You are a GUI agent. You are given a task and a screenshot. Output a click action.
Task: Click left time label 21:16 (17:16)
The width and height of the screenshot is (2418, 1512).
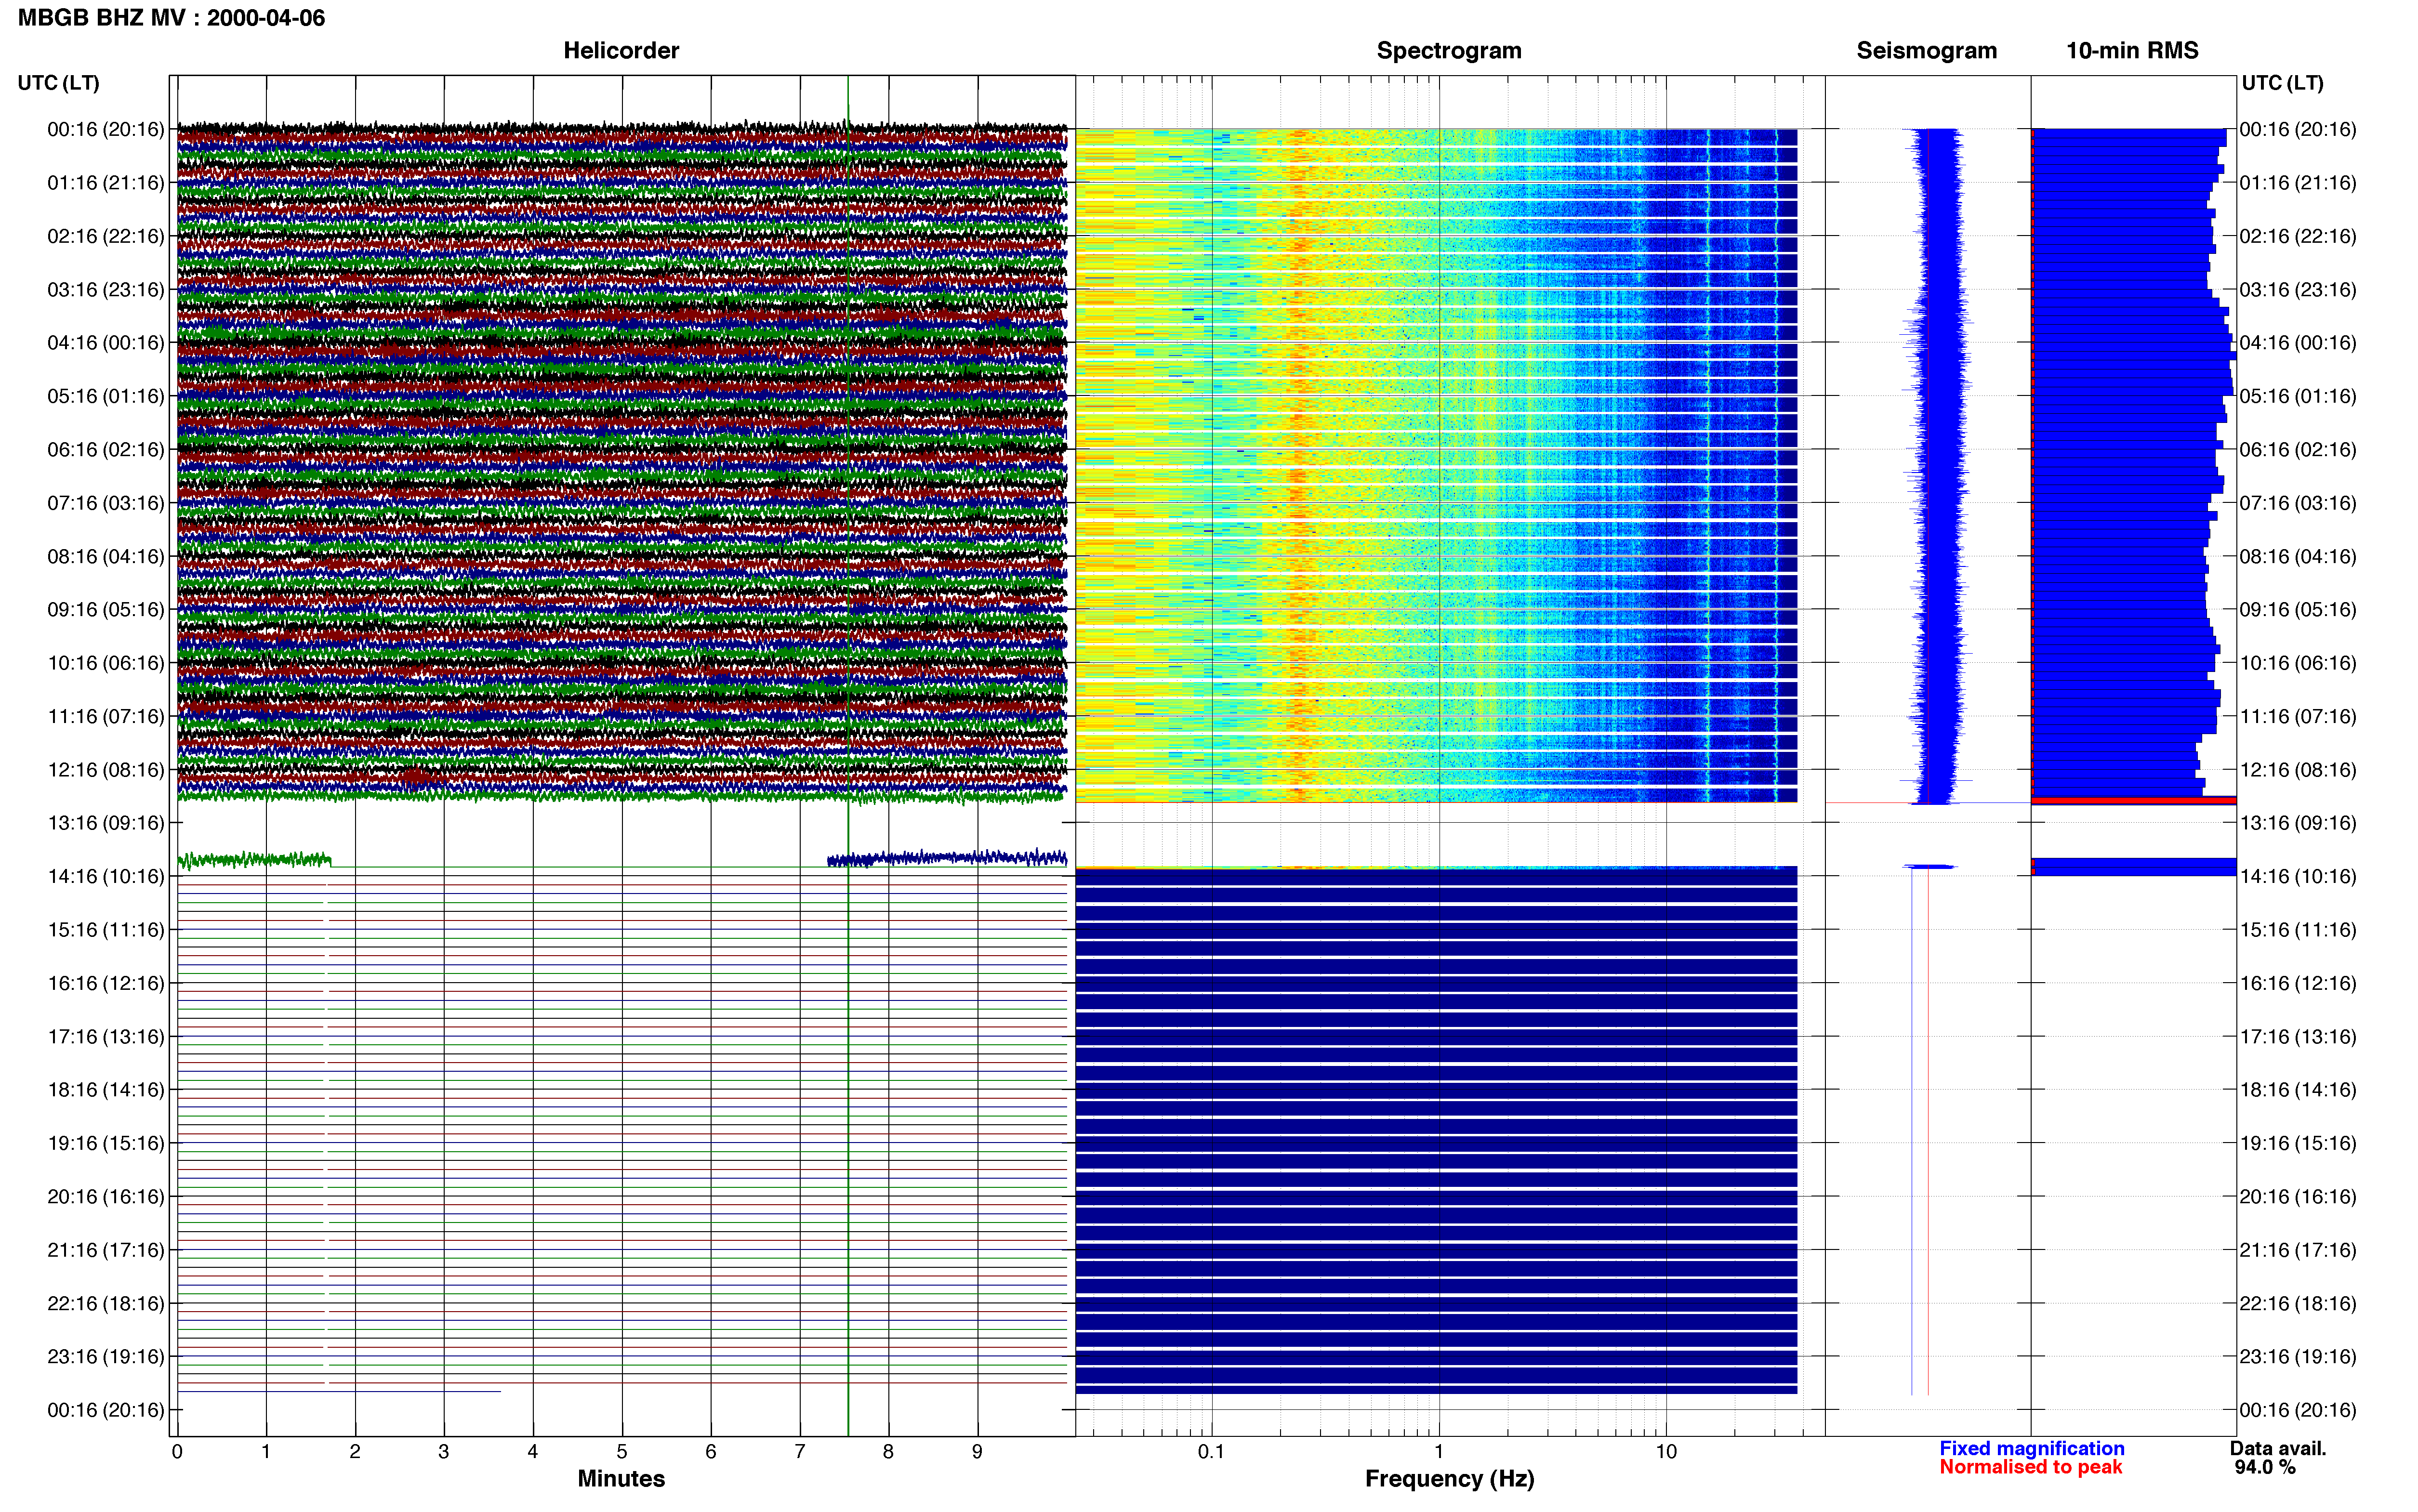click(106, 1250)
